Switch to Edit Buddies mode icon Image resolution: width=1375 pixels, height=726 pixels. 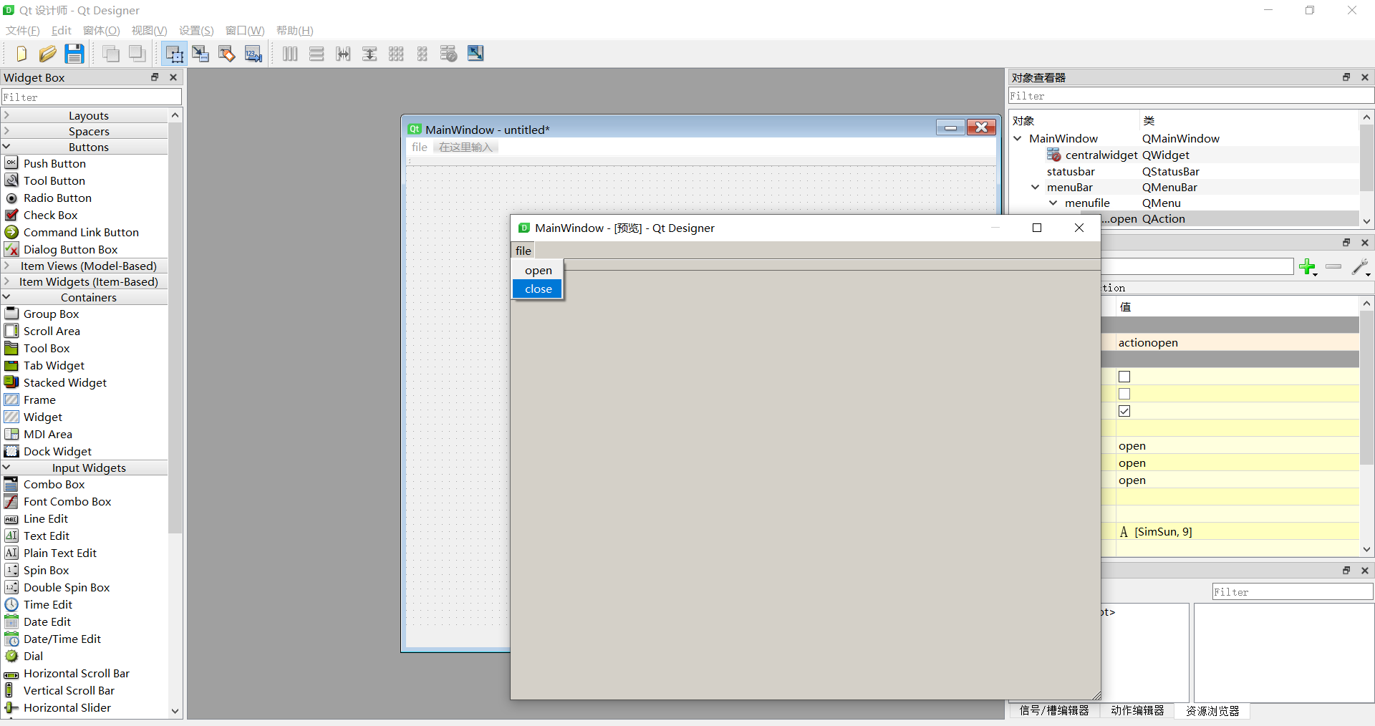(x=227, y=54)
